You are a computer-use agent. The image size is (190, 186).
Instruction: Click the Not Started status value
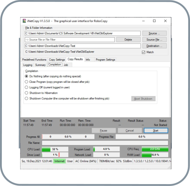click(x=160, y=125)
